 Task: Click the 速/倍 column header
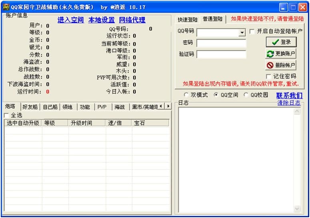pyautogui.click(x=119, y=123)
